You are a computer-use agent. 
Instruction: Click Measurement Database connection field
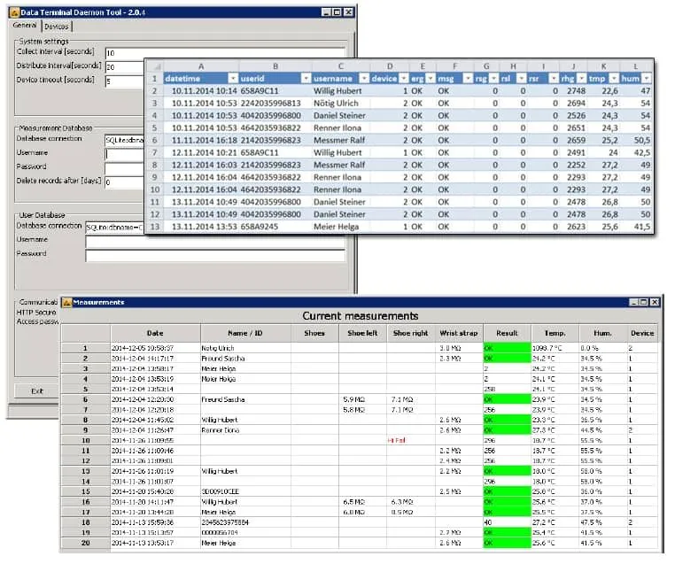pyautogui.click(x=124, y=140)
